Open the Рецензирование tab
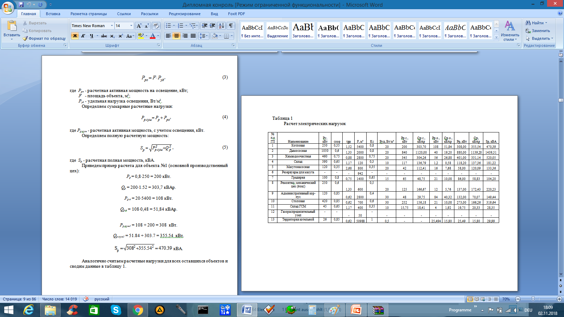This screenshot has height=317, width=564. click(x=185, y=14)
